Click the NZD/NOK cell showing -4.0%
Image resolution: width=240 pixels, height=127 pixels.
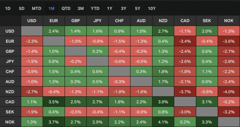click(229, 92)
